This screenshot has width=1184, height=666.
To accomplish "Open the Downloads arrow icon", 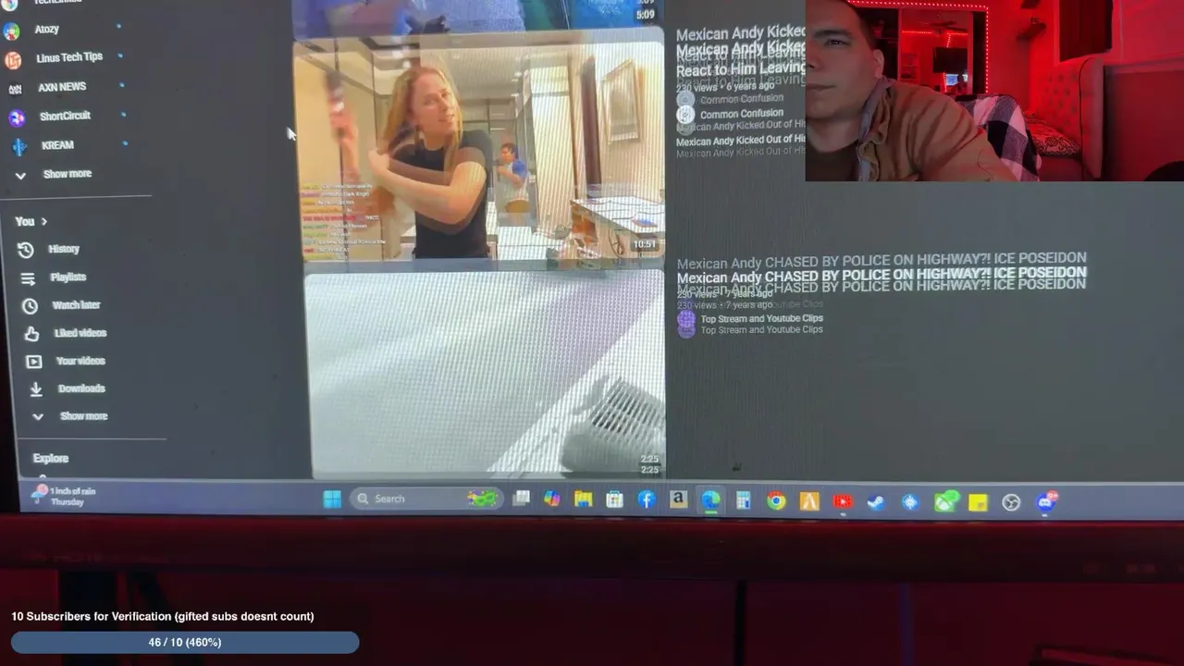I will (x=35, y=389).
